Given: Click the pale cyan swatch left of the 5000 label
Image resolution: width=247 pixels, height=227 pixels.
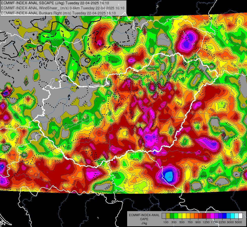Looking at the screenshot, I should pos(236,216).
